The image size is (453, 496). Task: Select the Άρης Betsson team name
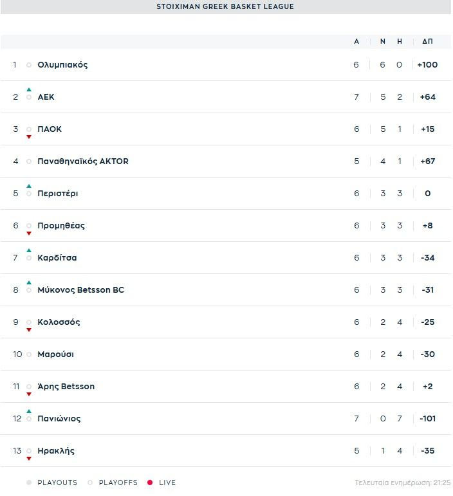coord(66,387)
